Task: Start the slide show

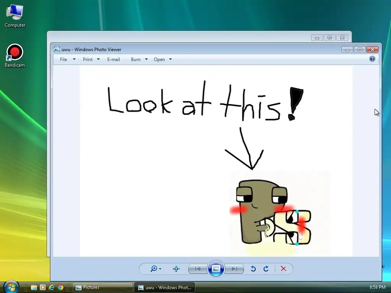Action: click(x=216, y=269)
